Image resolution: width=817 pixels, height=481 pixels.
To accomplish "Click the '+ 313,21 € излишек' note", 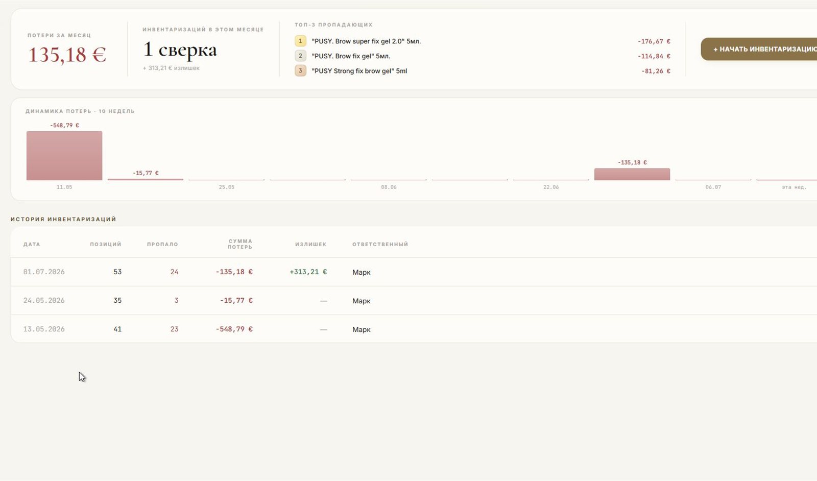I will pos(171,68).
